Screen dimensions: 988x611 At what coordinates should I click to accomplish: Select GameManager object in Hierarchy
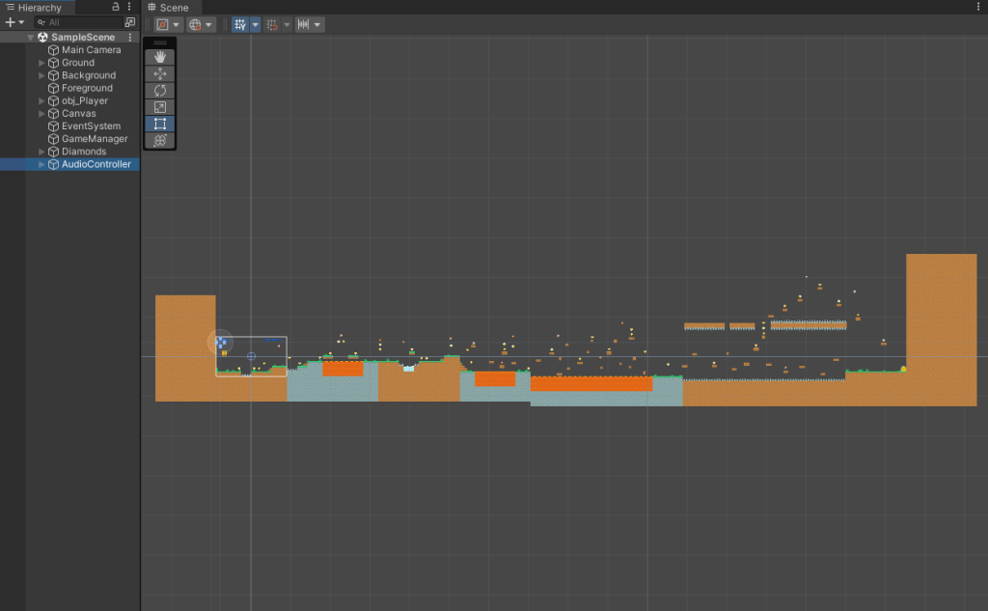95,139
